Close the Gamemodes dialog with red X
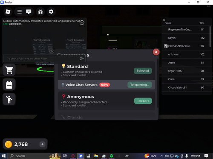Image resolution: width=213 pixels, height=159 pixels. pos(156,52)
